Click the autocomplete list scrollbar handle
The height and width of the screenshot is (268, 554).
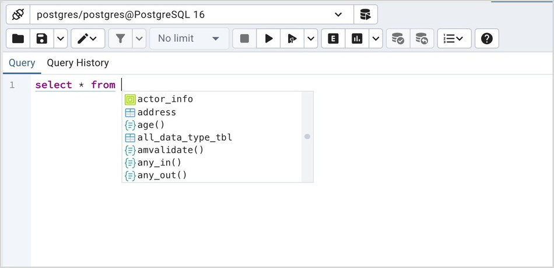[x=307, y=137]
